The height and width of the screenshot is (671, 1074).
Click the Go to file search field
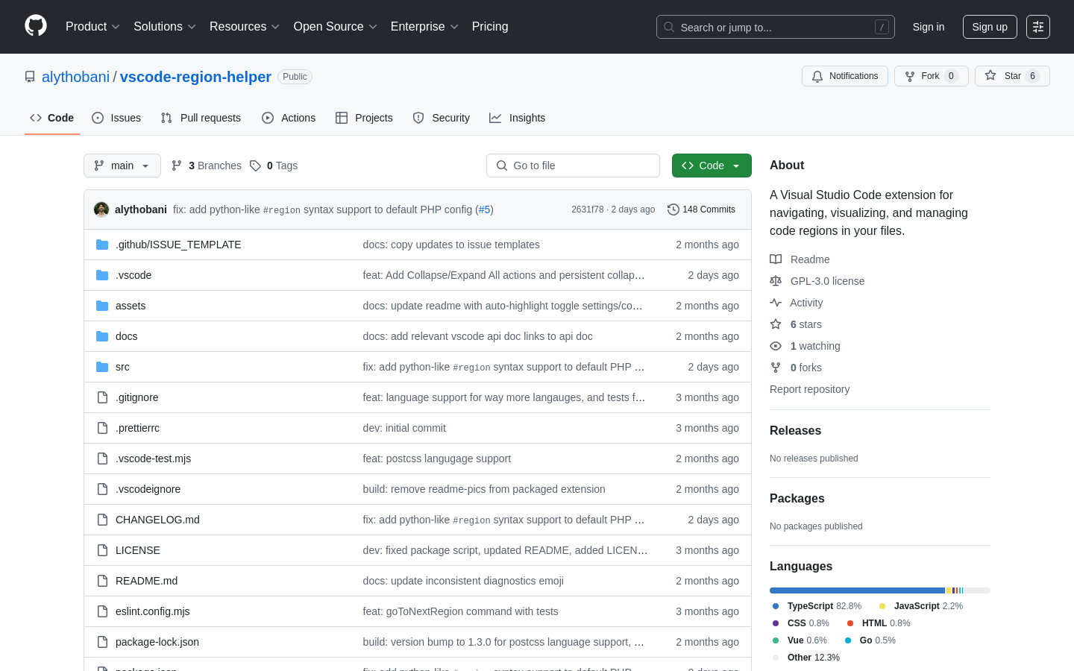coord(573,166)
